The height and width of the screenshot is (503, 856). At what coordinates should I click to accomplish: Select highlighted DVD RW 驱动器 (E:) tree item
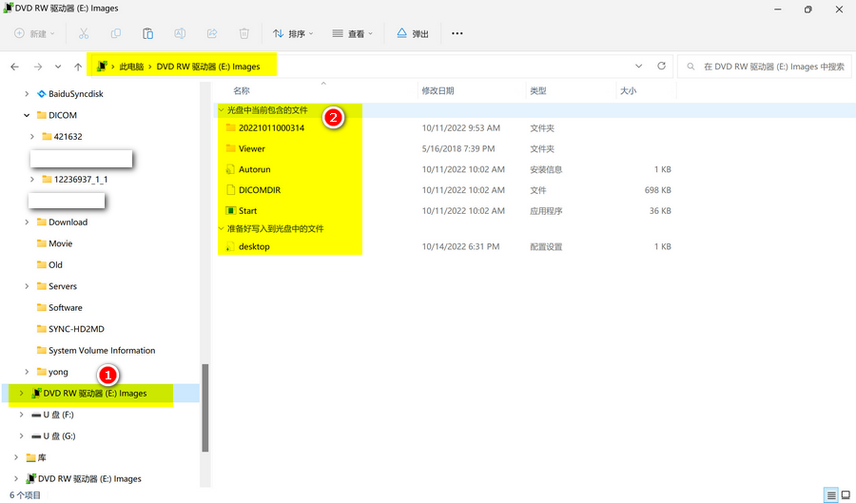pyautogui.click(x=95, y=394)
